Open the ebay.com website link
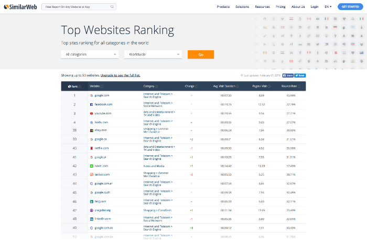The width and height of the screenshot is (367, 240). pos(101,130)
